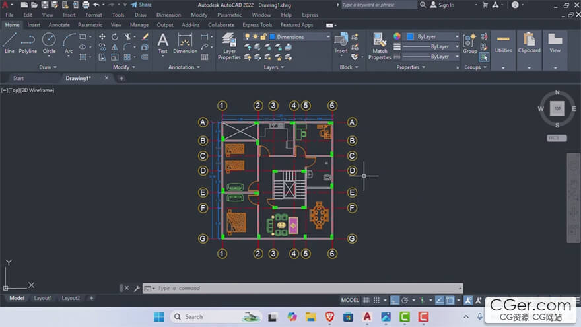Click Sign In
Image resolution: width=581 pixels, height=327 pixels.
point(442,5)
